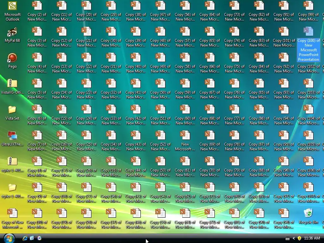Click the Show Desktop quick launch icon
Image resolution: width=324 pixels, height=243 pixels.
coord(32,238)
